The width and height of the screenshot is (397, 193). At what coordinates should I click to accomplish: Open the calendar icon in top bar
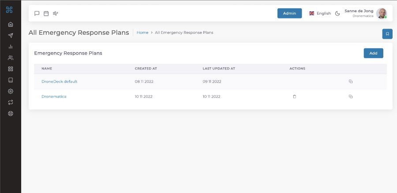pos(46,13)
